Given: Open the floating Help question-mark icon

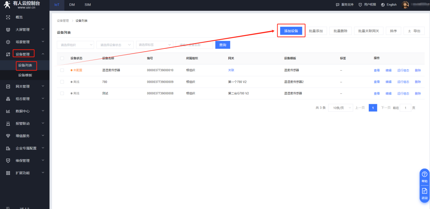Looking at the screenshot, I should point(424,174).
